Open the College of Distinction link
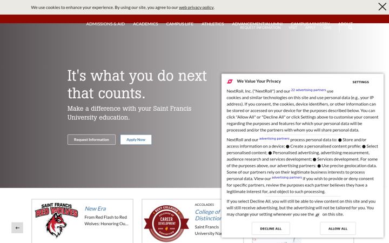Screen dimensions: 389x243 (208, 215)
